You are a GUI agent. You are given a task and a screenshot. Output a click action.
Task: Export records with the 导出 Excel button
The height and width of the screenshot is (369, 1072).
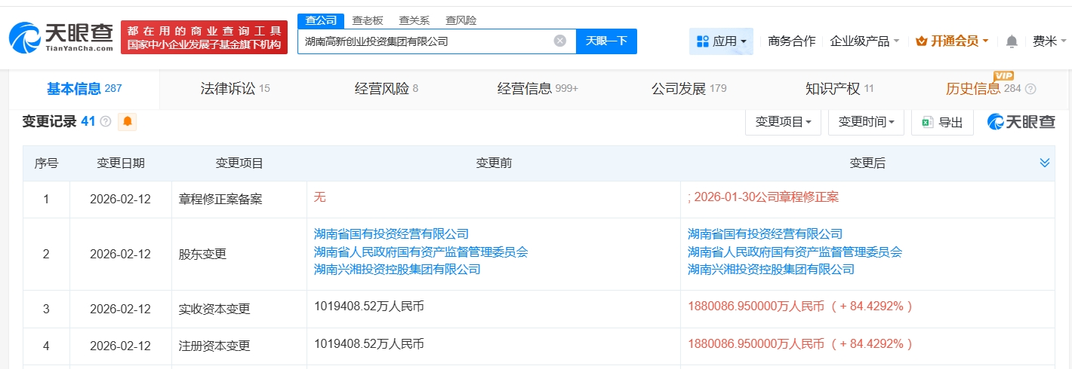941,122
